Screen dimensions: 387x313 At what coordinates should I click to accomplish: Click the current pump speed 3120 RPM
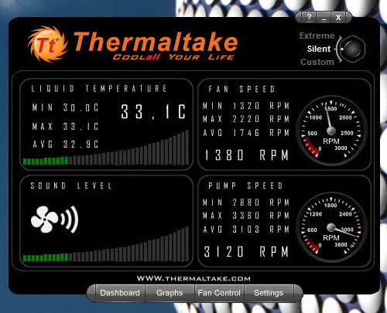246,252
